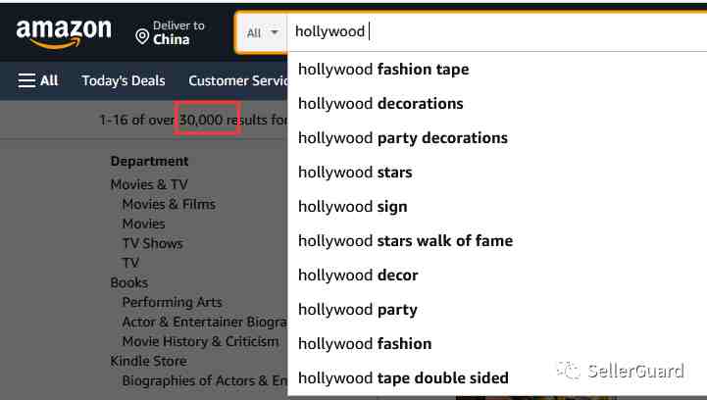Viewport: 707px width, 400px height.
Task: Click the 1-16 of over results text
Action: 193,120
